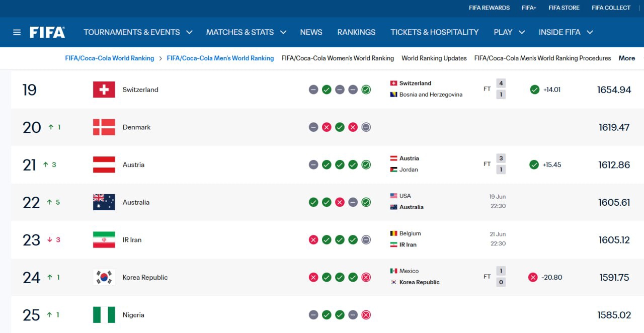This screenshot has width=644, height=333.
Task: Go to the News section
Action: click(311, 32)
